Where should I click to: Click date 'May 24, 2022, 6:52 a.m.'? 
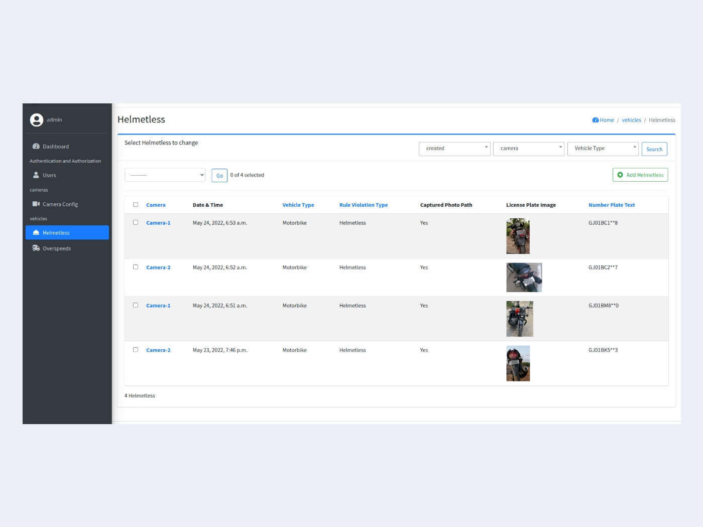(x=220, y=268)
